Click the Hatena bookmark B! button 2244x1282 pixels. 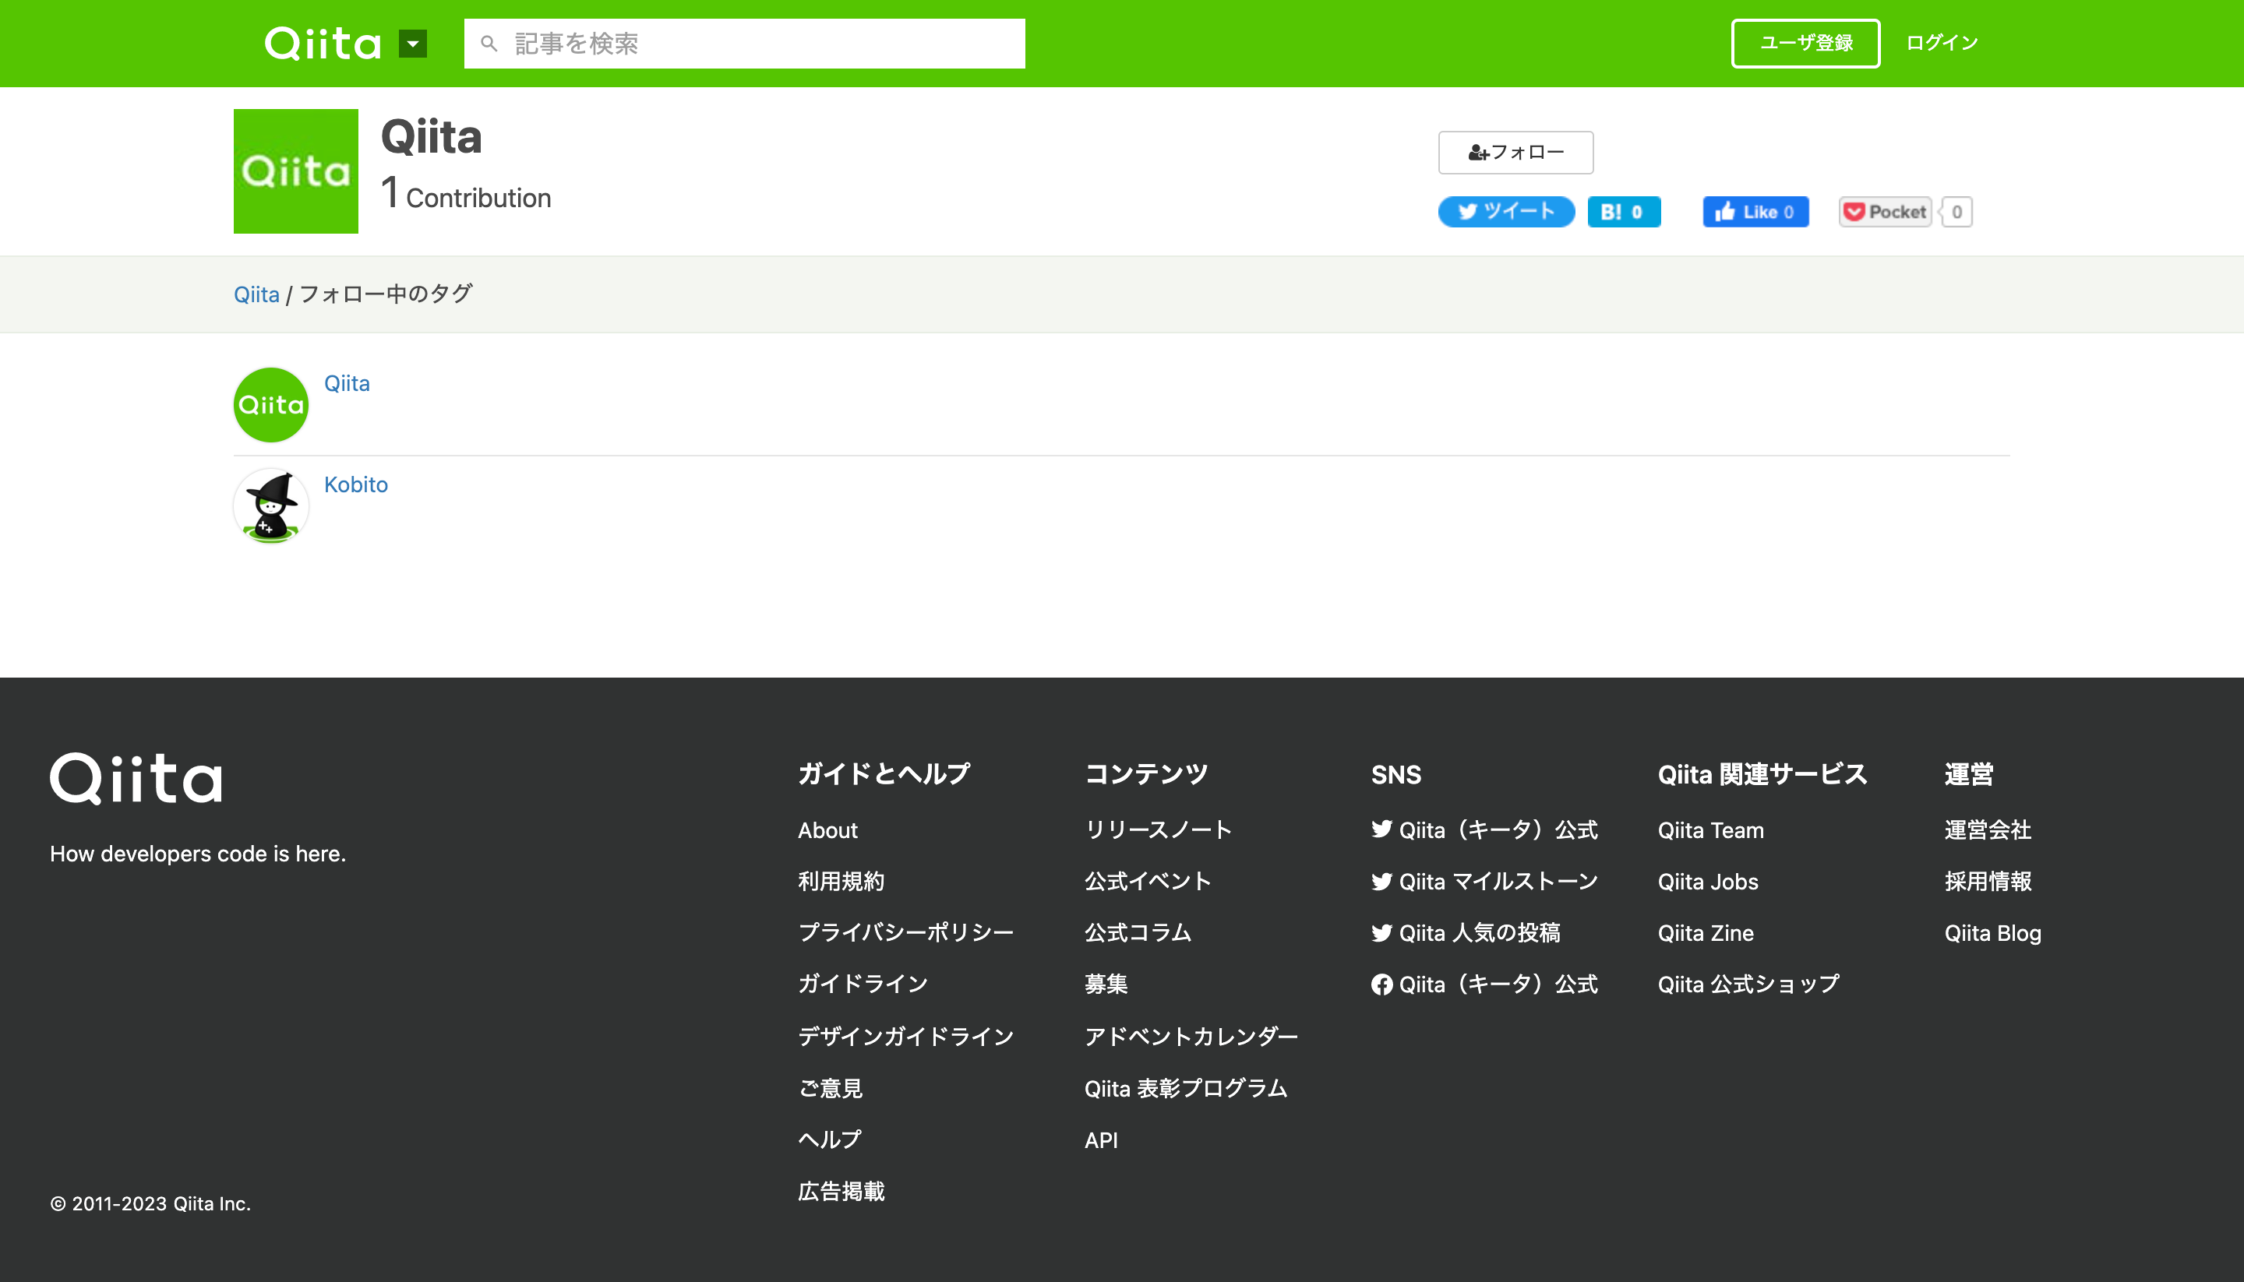(x=1624, y=211)
